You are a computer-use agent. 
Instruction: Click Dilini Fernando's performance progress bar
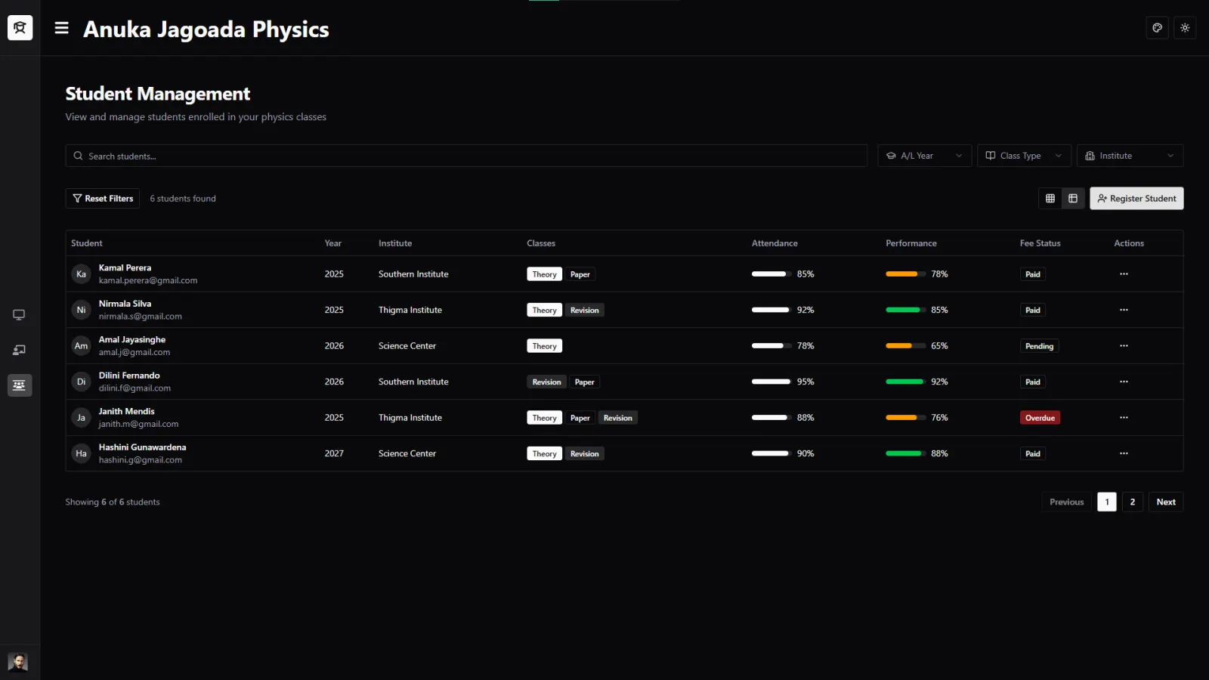pyautogui.click(x=905, y=382)
